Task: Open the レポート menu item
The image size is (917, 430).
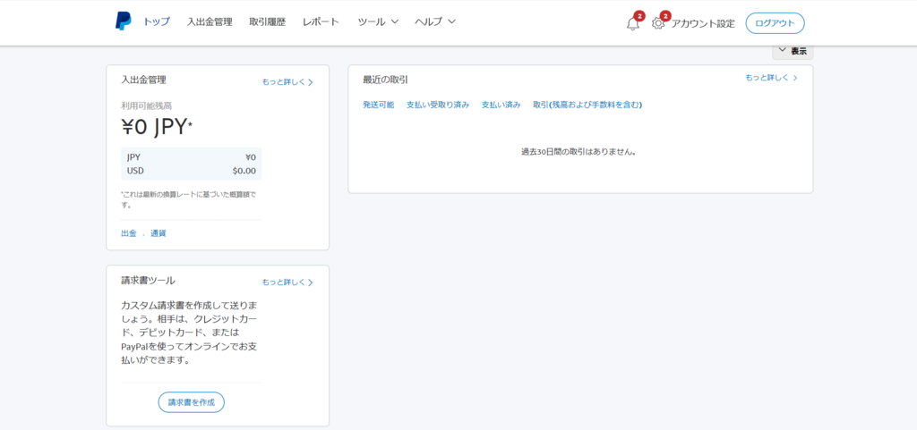Action: [321, 22]
